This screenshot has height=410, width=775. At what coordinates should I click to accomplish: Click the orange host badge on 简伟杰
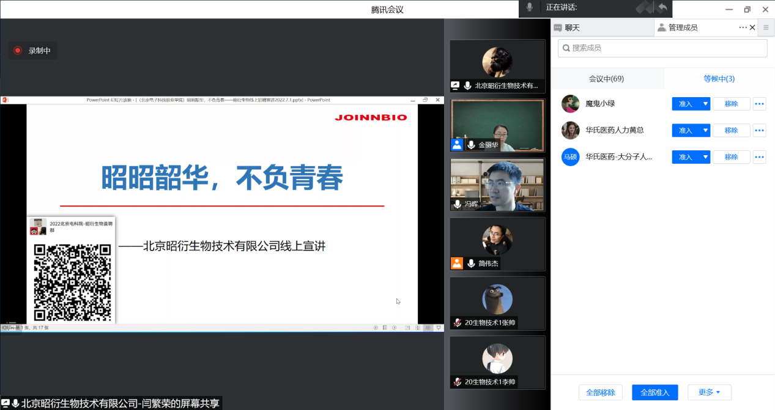[457, 263]
